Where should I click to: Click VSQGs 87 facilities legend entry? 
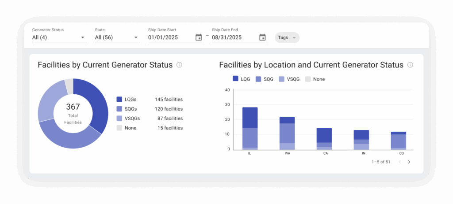150,119
